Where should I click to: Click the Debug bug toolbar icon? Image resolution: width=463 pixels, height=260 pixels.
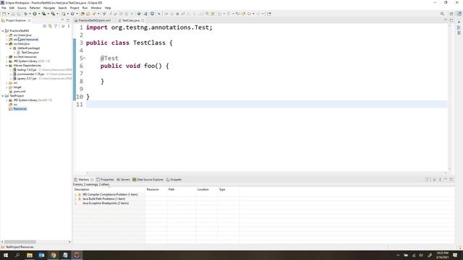coord(26,14)
